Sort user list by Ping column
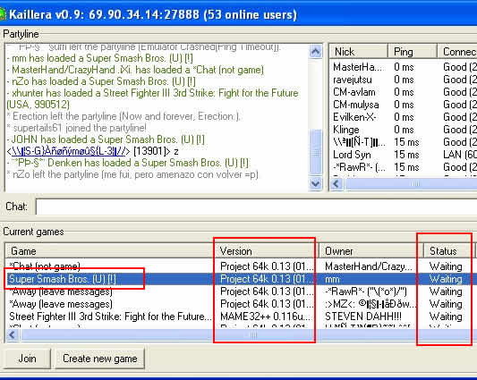The image size is (477, 380). [x=413, y=51]
